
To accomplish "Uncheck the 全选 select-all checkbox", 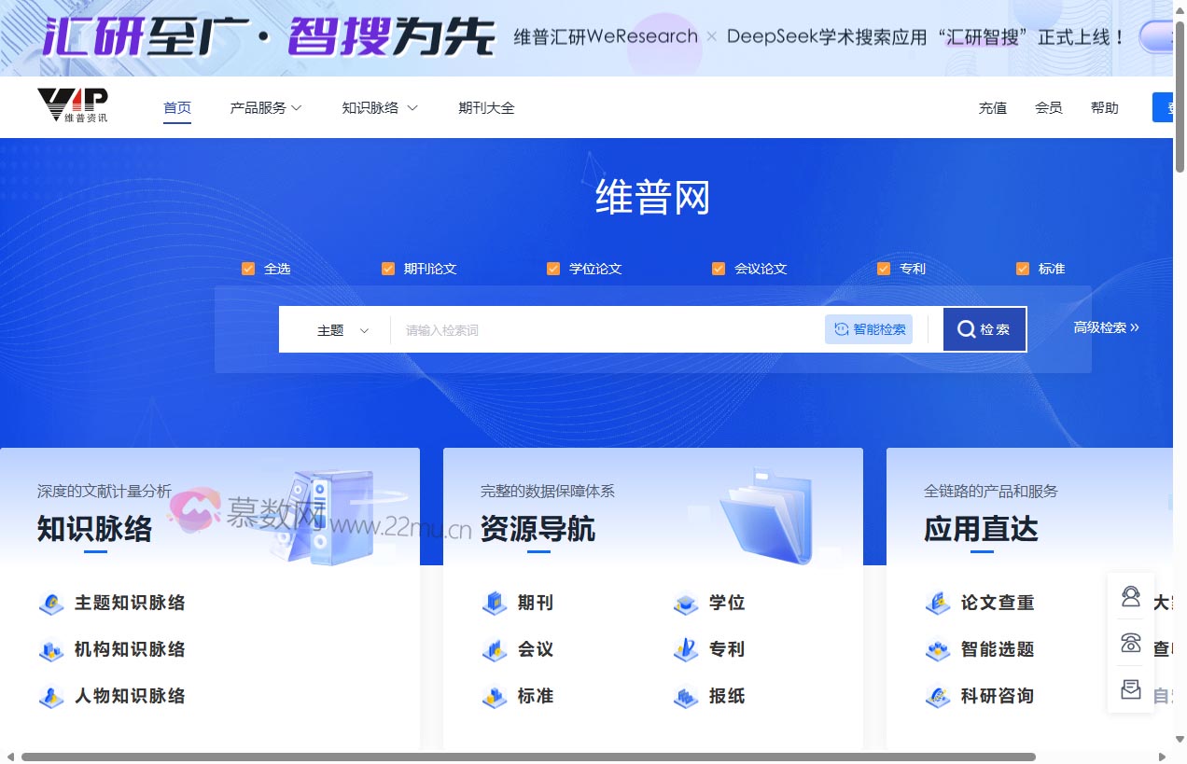I will pyautogui.click(x=248, y=268).
